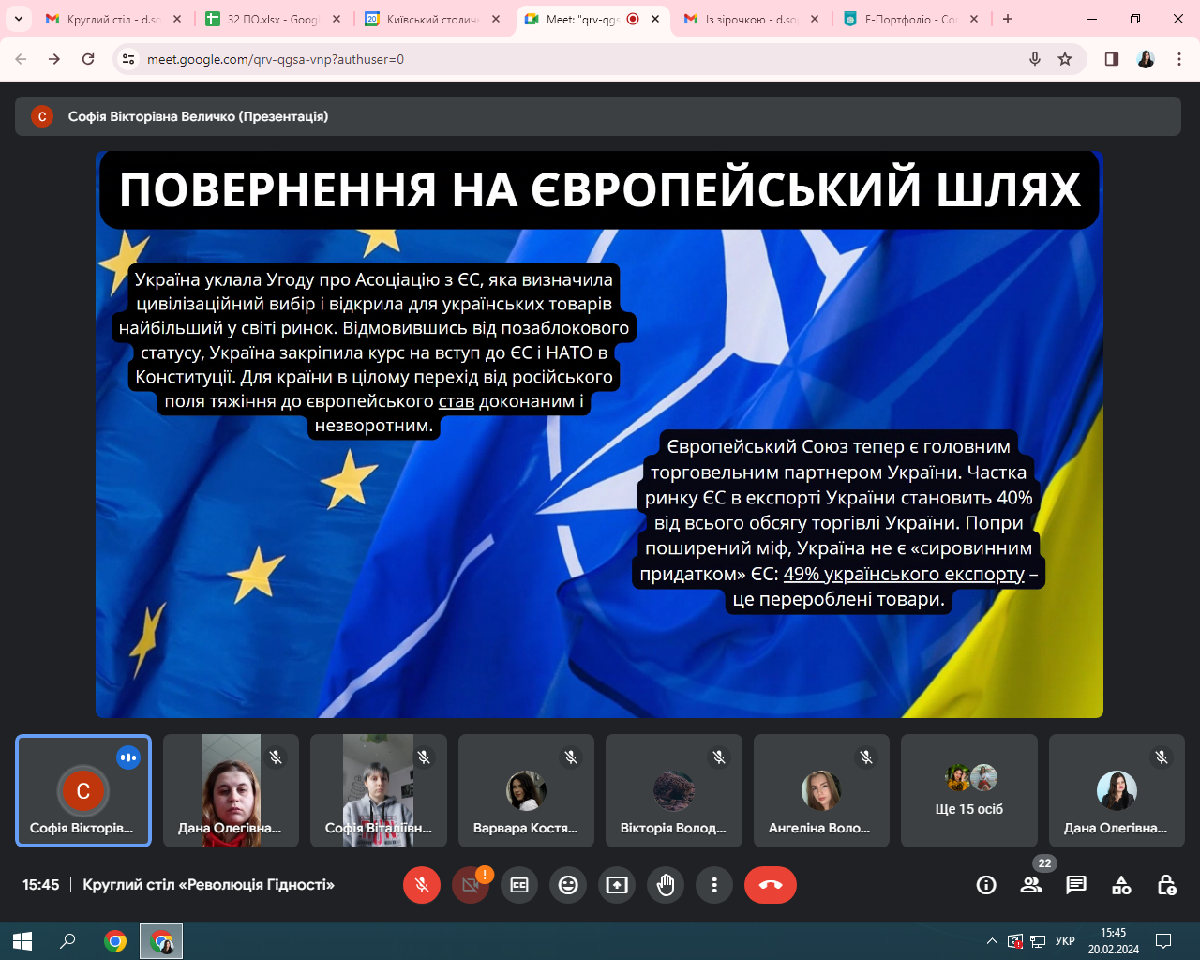Click the 49% українського експорту link

pyautogui.click(x=904, y=574)
